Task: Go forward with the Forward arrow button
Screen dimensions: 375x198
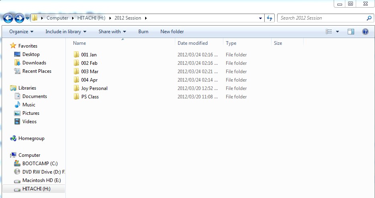Action: (19, 18)
